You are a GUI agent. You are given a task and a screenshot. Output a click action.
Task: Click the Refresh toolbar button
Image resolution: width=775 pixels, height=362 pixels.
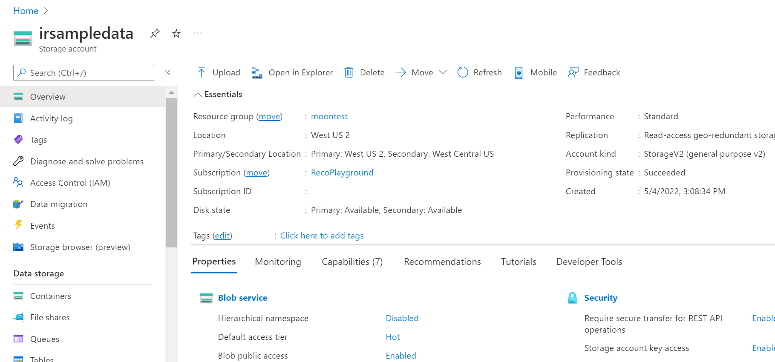(x=480, y=72)
